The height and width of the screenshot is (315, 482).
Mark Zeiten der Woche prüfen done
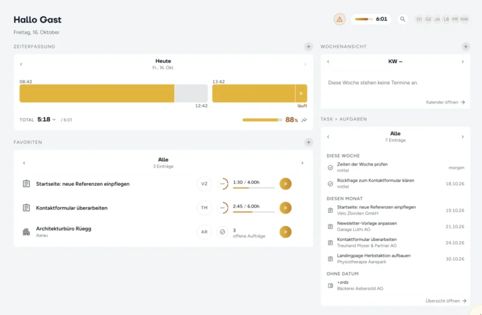click(330, 168)
